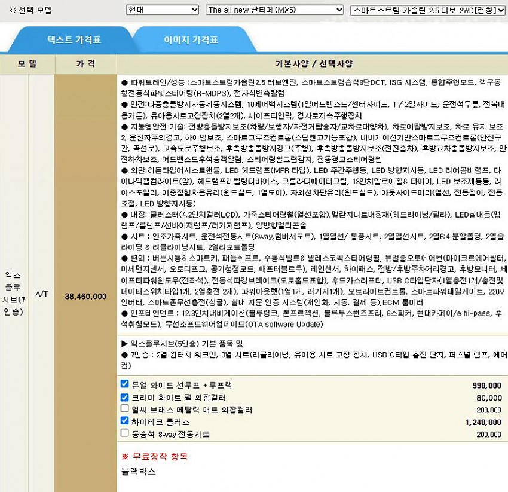Check the 동승석 8way 전동시트 option
The width and height of the screenshot is (508, 492).
point(125,433)
